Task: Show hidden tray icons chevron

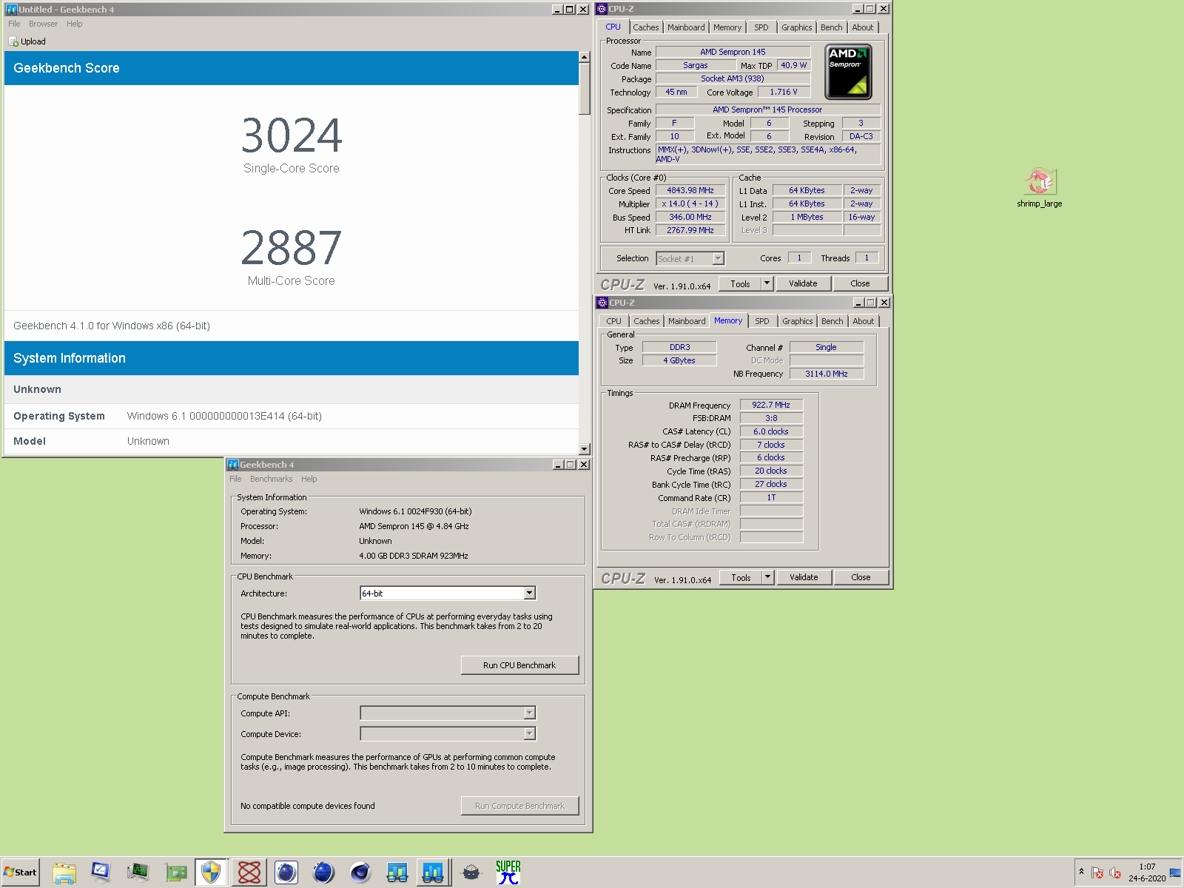Action: pos(1081,872)
